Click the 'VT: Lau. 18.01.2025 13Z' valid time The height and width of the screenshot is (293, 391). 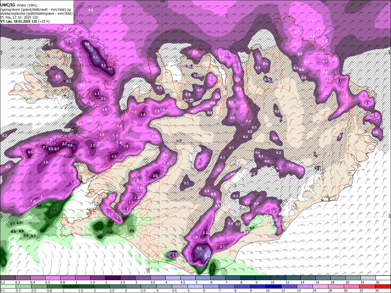pyautogui.click(x=19, y=21)
